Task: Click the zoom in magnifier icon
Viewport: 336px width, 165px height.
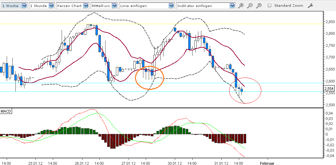Action: pos(241,6)
